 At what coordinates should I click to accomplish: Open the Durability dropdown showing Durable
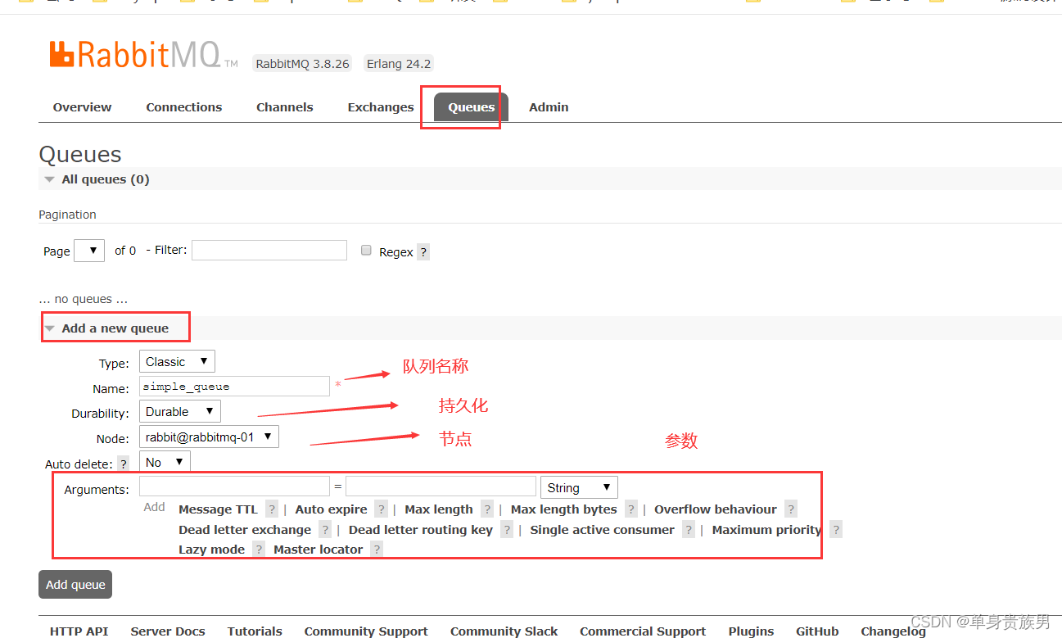[179, 411]
